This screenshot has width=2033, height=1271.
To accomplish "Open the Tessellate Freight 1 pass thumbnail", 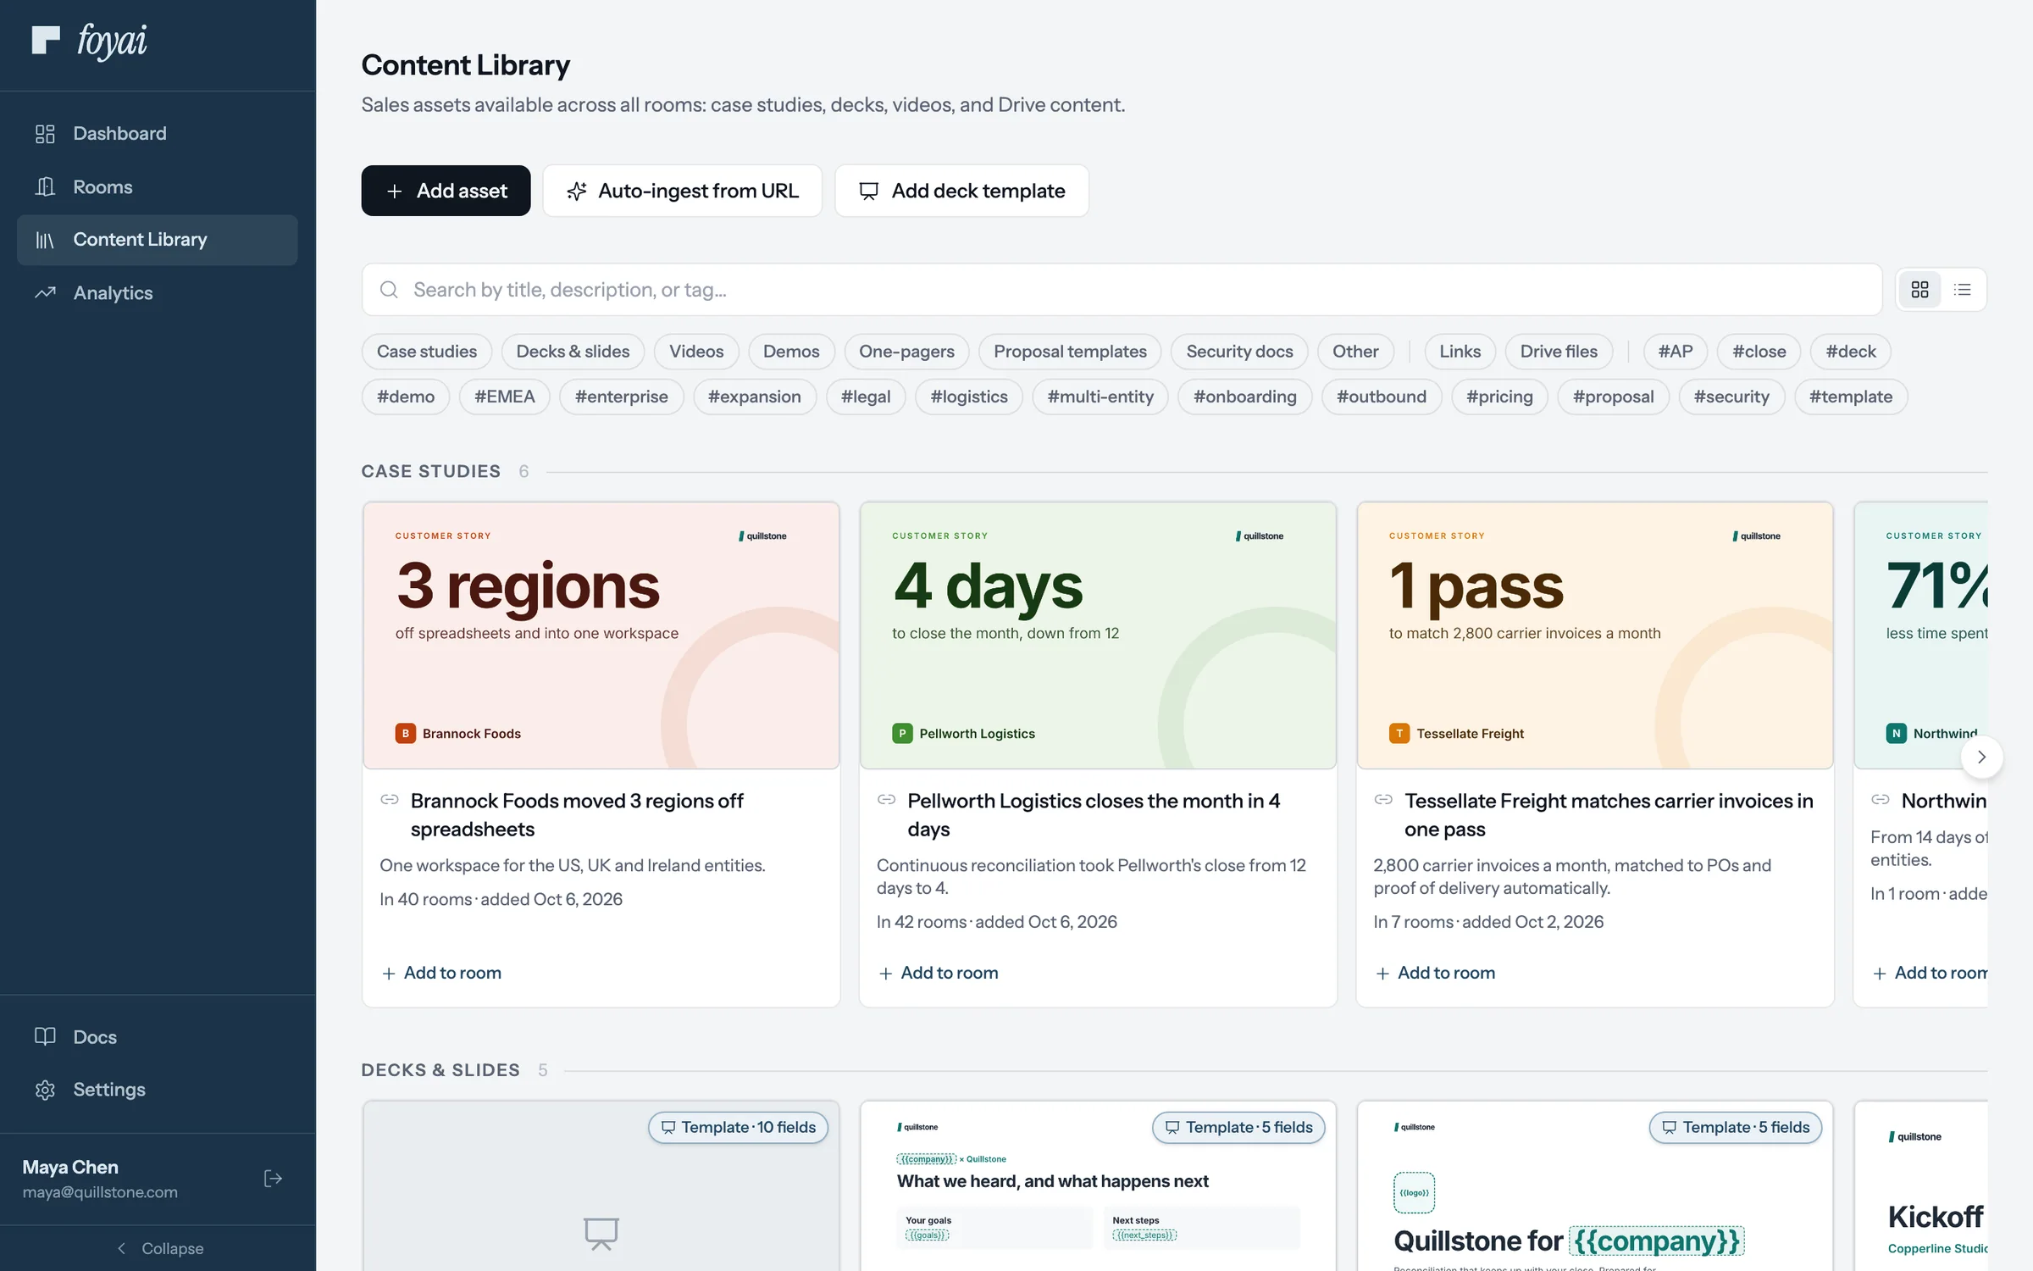I will [1595, 635].
